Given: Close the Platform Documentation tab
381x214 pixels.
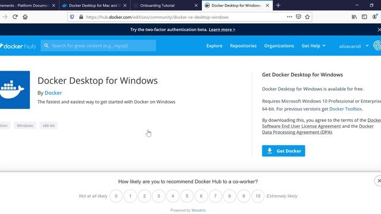Looking at the screenshot, I should pyautogui.click(x=54, y=5).
